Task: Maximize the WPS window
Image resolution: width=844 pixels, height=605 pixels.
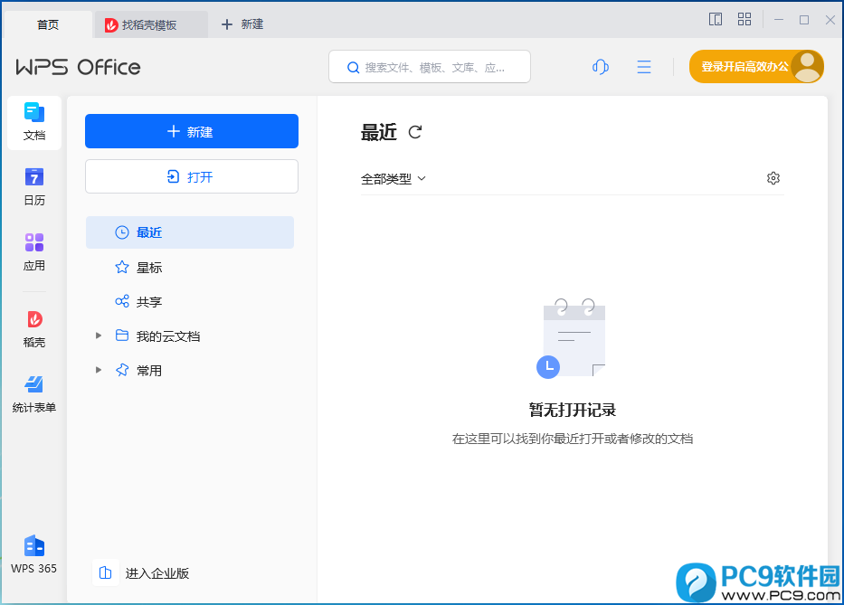Action: click(804, 20)
